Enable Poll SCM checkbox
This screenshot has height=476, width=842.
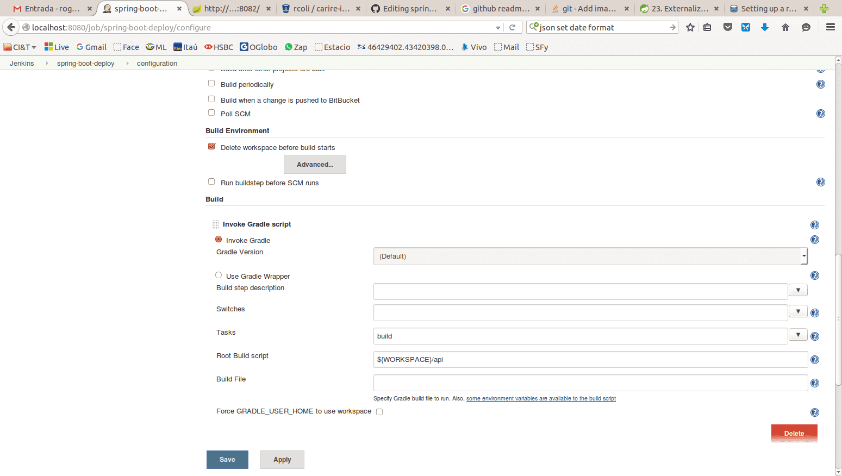pyautogui.click(x=211, y=112)
